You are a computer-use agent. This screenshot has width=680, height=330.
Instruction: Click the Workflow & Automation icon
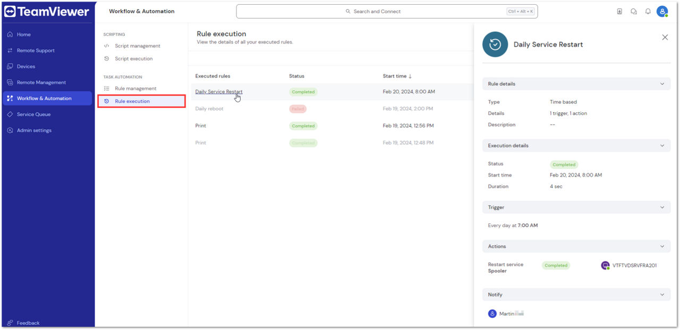point(10,98)
